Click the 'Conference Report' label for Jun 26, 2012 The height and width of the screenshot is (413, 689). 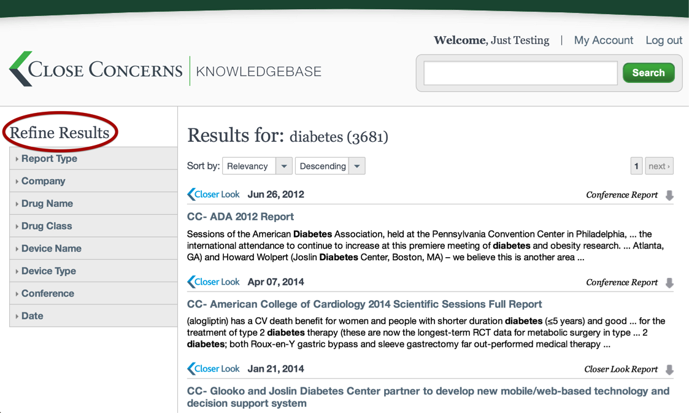[x=622, y=195]
